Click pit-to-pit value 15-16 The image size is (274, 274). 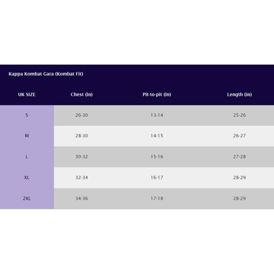pyautogui.click(x=157, y=157)
